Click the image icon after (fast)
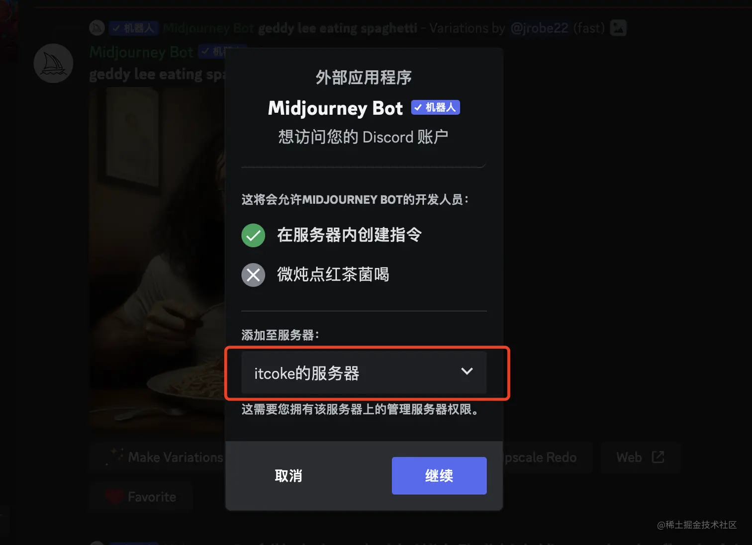The image size is (752, 545). pos(618,28)
